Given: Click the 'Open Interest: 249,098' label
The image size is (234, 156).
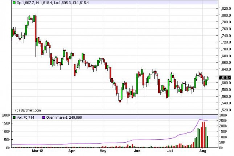Looking at the screenshot, I should [64, 117].
